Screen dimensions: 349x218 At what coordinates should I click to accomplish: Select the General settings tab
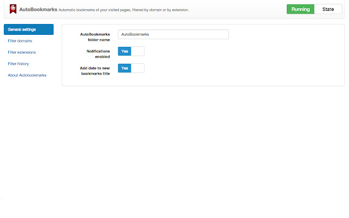click(29, 29)
